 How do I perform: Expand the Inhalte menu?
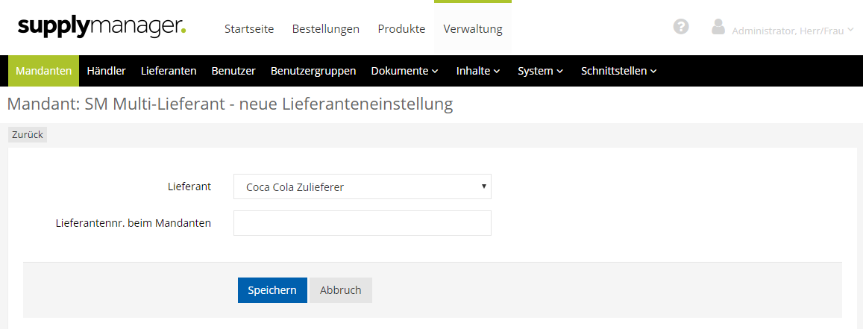(477, 71)
